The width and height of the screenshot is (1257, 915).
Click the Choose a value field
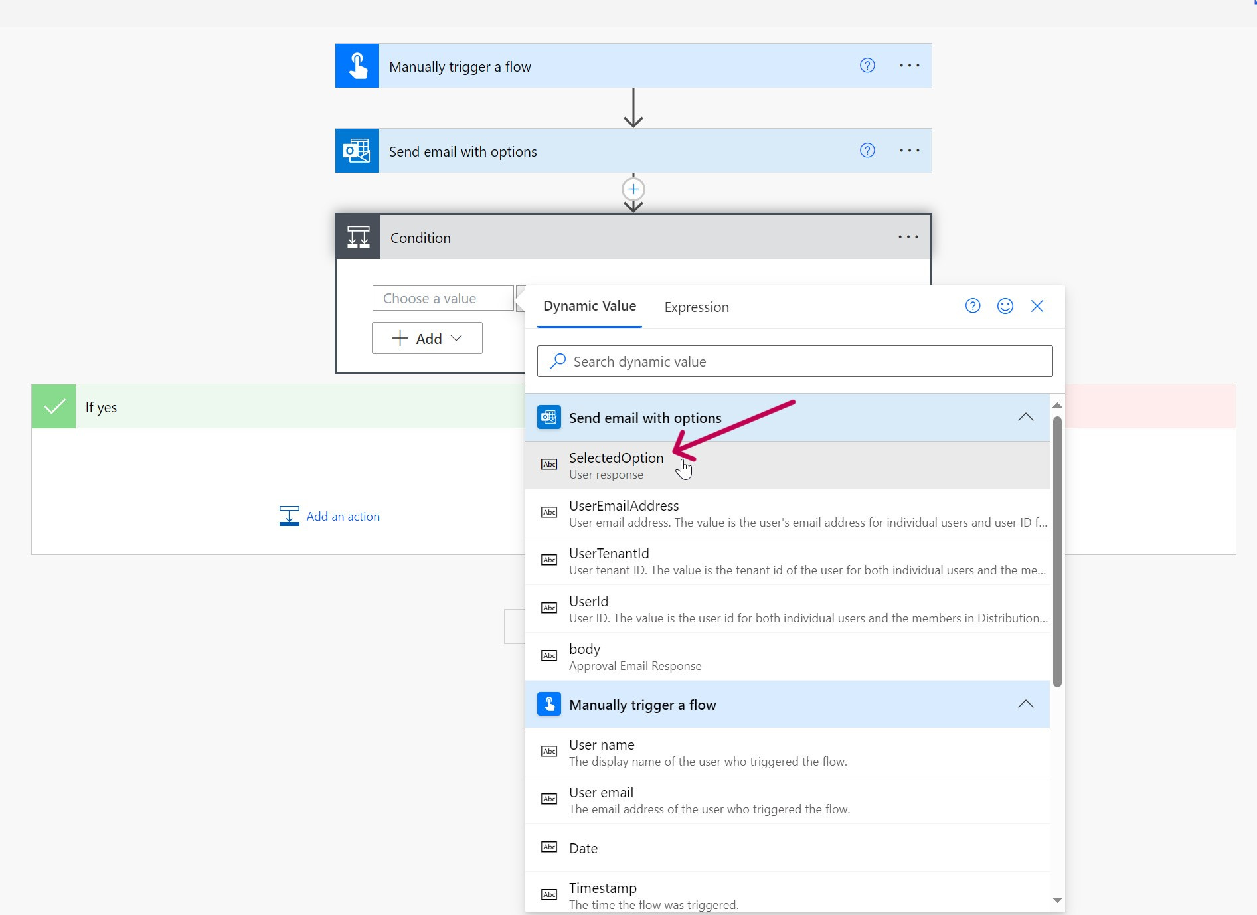click(x=443, y=298)
